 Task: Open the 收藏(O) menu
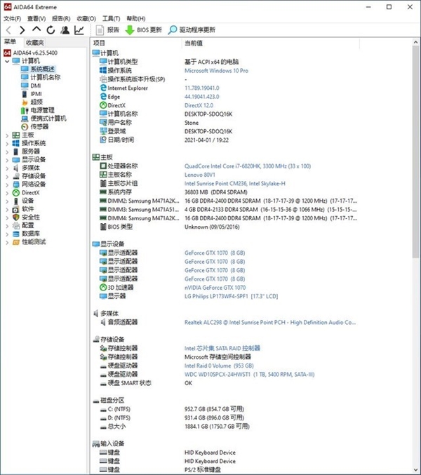pyautogui.click(x=86, y=19)
